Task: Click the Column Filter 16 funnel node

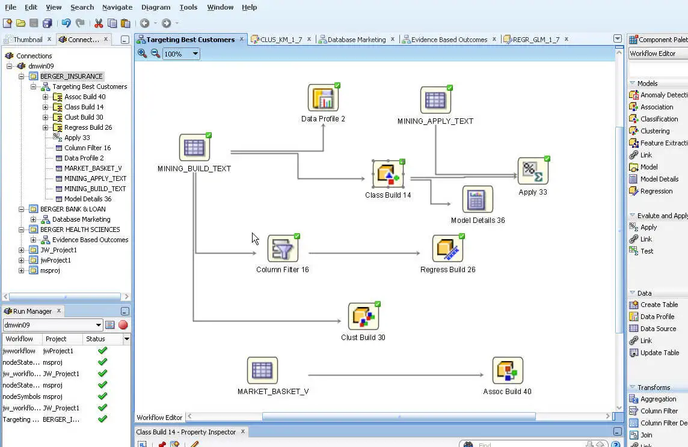Action: pos(283,249)
